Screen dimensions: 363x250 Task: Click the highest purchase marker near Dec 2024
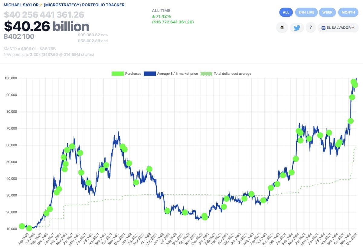tap(353, 81)
